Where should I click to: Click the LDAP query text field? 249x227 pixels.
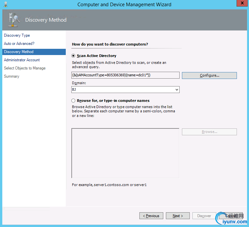(125, 75)
